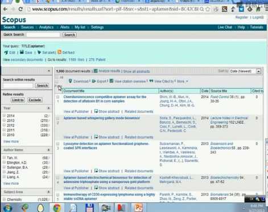Open the red book taskbar icon
Screen dimensions: 268x212
click(x=122, y=208)
